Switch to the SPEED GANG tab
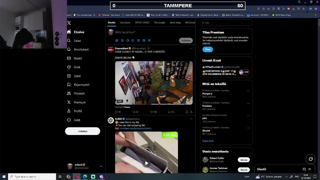This screenshot has width=320, height=180. point(142,22)
